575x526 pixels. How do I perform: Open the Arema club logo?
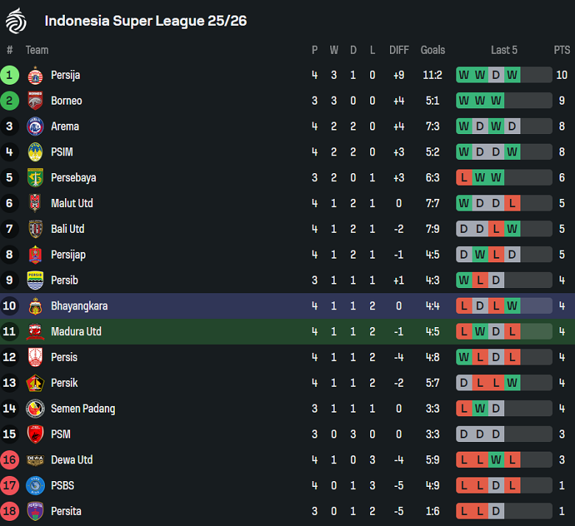35,127
